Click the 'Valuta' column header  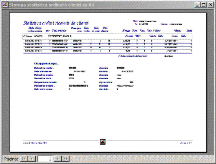tap(177, 30)
